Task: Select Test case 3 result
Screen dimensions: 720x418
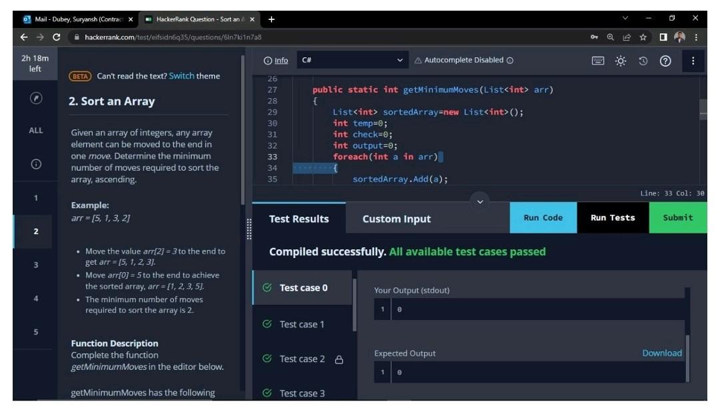Action: (302, 393)
